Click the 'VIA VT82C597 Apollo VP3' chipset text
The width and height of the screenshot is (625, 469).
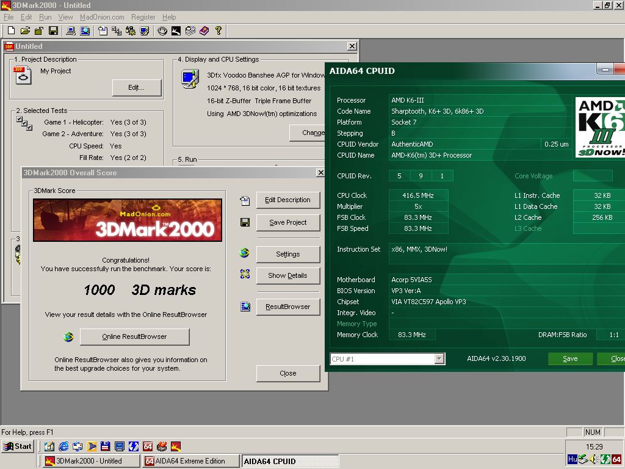pos(428,302)
